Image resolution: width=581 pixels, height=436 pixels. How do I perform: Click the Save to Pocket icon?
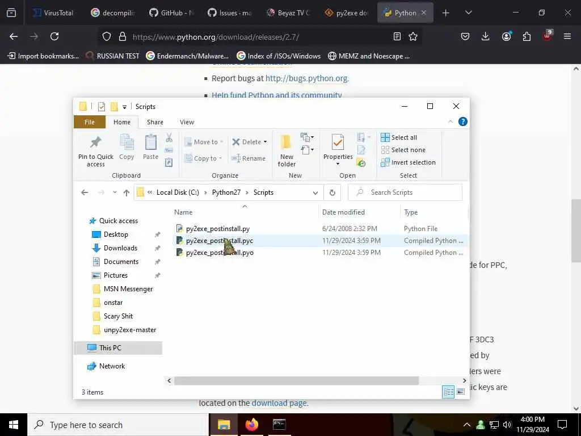[465, 36]
